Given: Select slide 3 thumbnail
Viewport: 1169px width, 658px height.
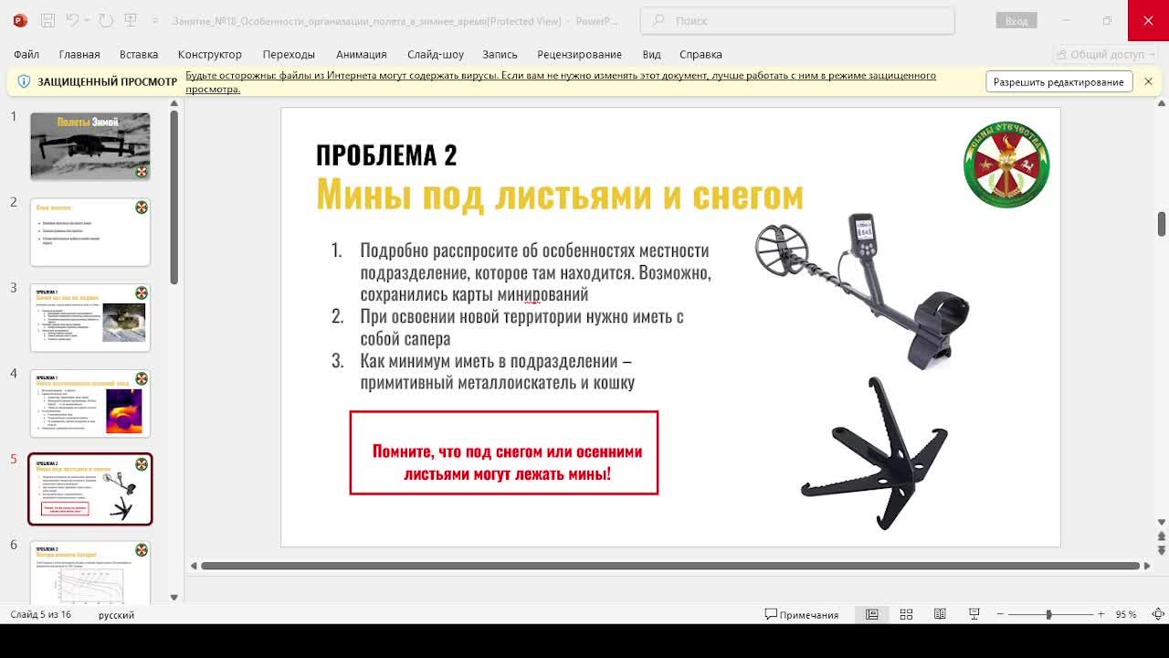Looking at the screenshot, I should pos(90,318).
